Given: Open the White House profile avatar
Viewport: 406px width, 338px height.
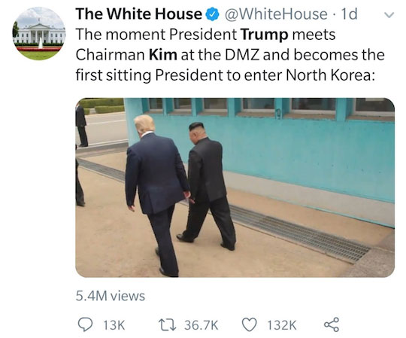Looking at the screenshot, I should pos(39,34).
